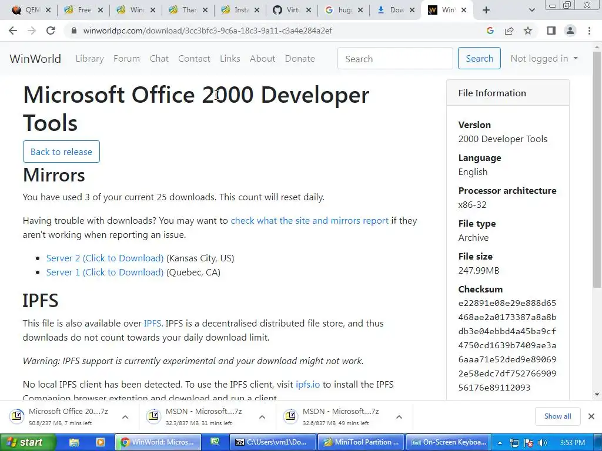Open command prompt taskbar icon

(215, 442)
